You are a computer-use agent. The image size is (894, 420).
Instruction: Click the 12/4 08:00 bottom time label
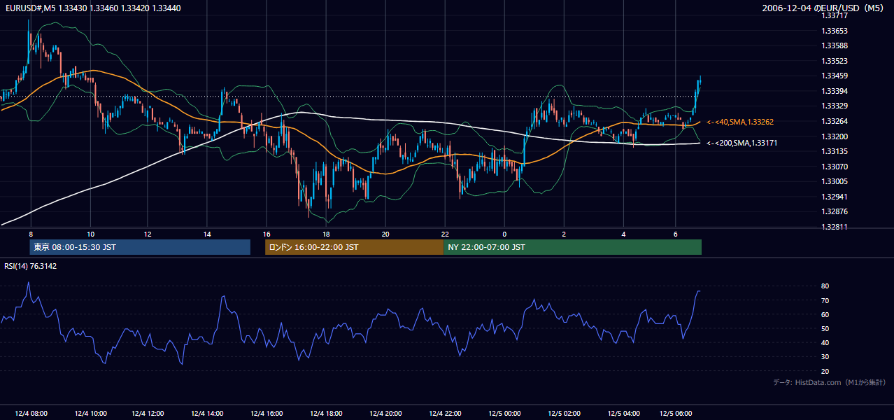click(x=30, y=414)
